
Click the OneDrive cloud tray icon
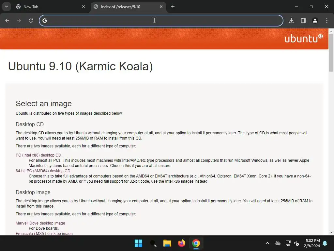(x=278, y=243)
